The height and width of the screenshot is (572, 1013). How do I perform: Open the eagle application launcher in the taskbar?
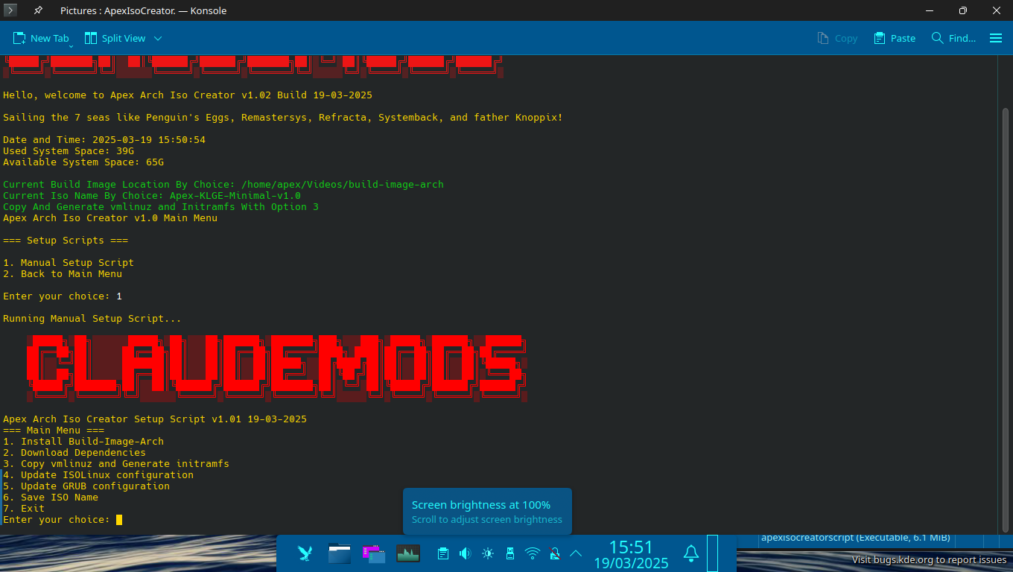305,553
